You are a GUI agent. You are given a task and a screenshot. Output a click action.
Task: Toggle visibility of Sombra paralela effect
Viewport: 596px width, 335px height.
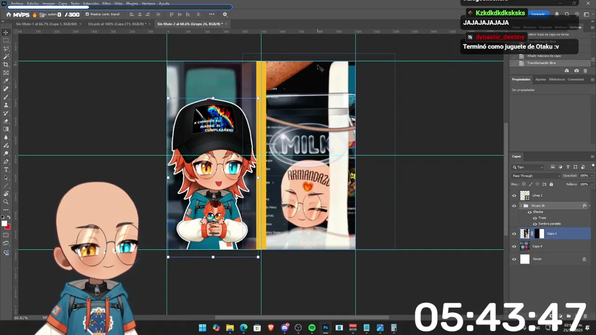tap(535, 224)
